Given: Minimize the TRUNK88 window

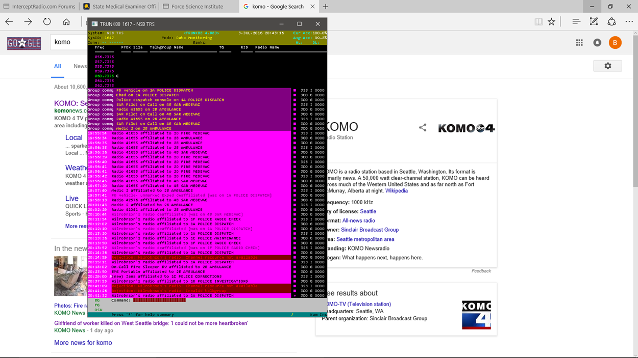Looking at the screenshot, I should (282, 24).
